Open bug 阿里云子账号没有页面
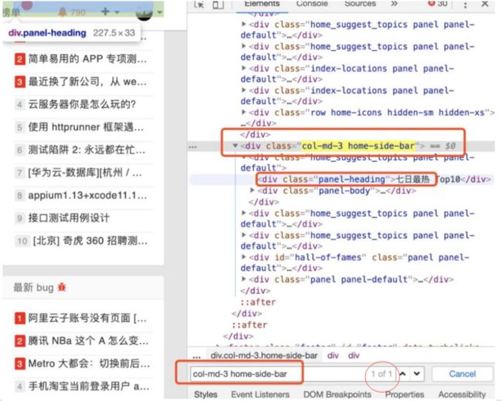 [87, 318]
